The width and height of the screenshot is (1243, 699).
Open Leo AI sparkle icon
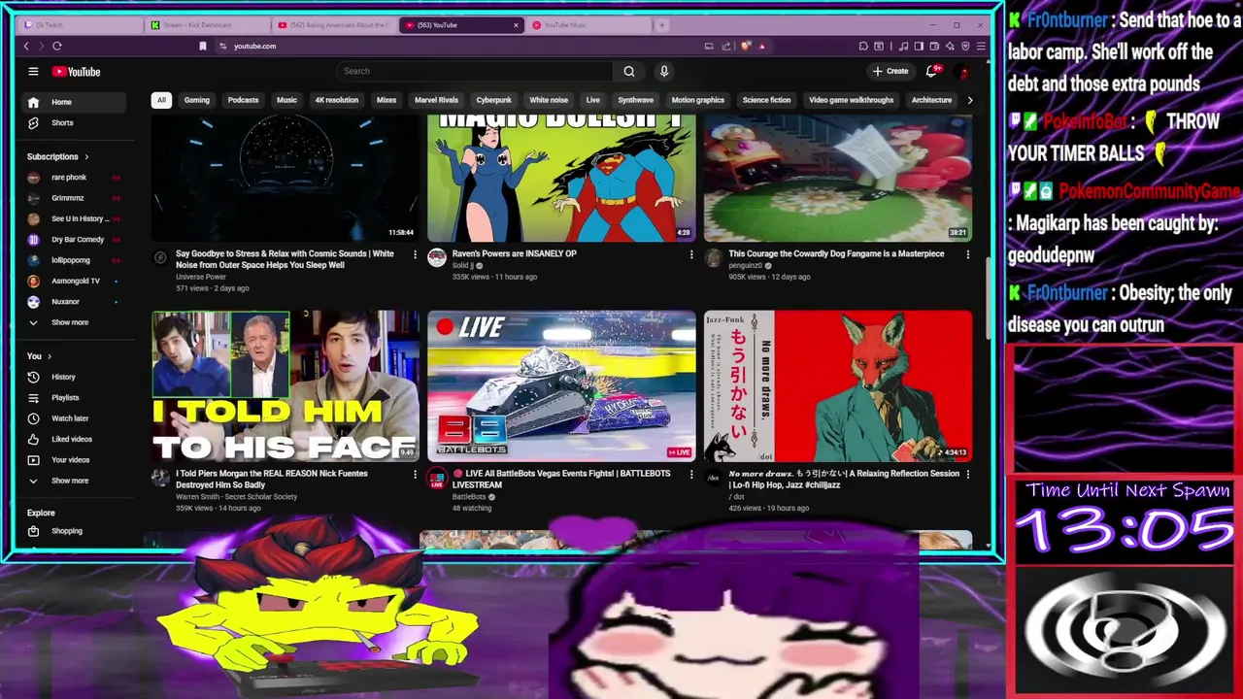(951, 46)
